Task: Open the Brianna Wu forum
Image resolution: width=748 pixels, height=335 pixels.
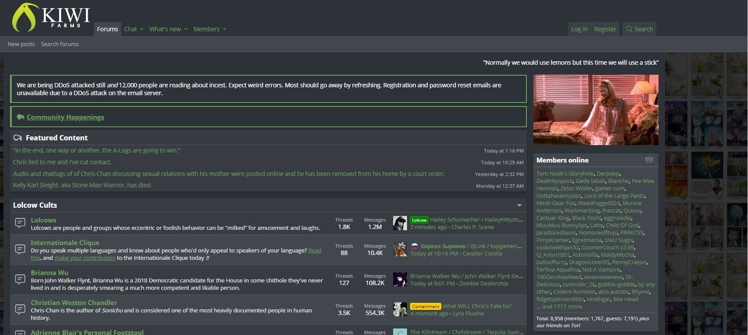Action: pyautogui.click(x=50, y=273)
